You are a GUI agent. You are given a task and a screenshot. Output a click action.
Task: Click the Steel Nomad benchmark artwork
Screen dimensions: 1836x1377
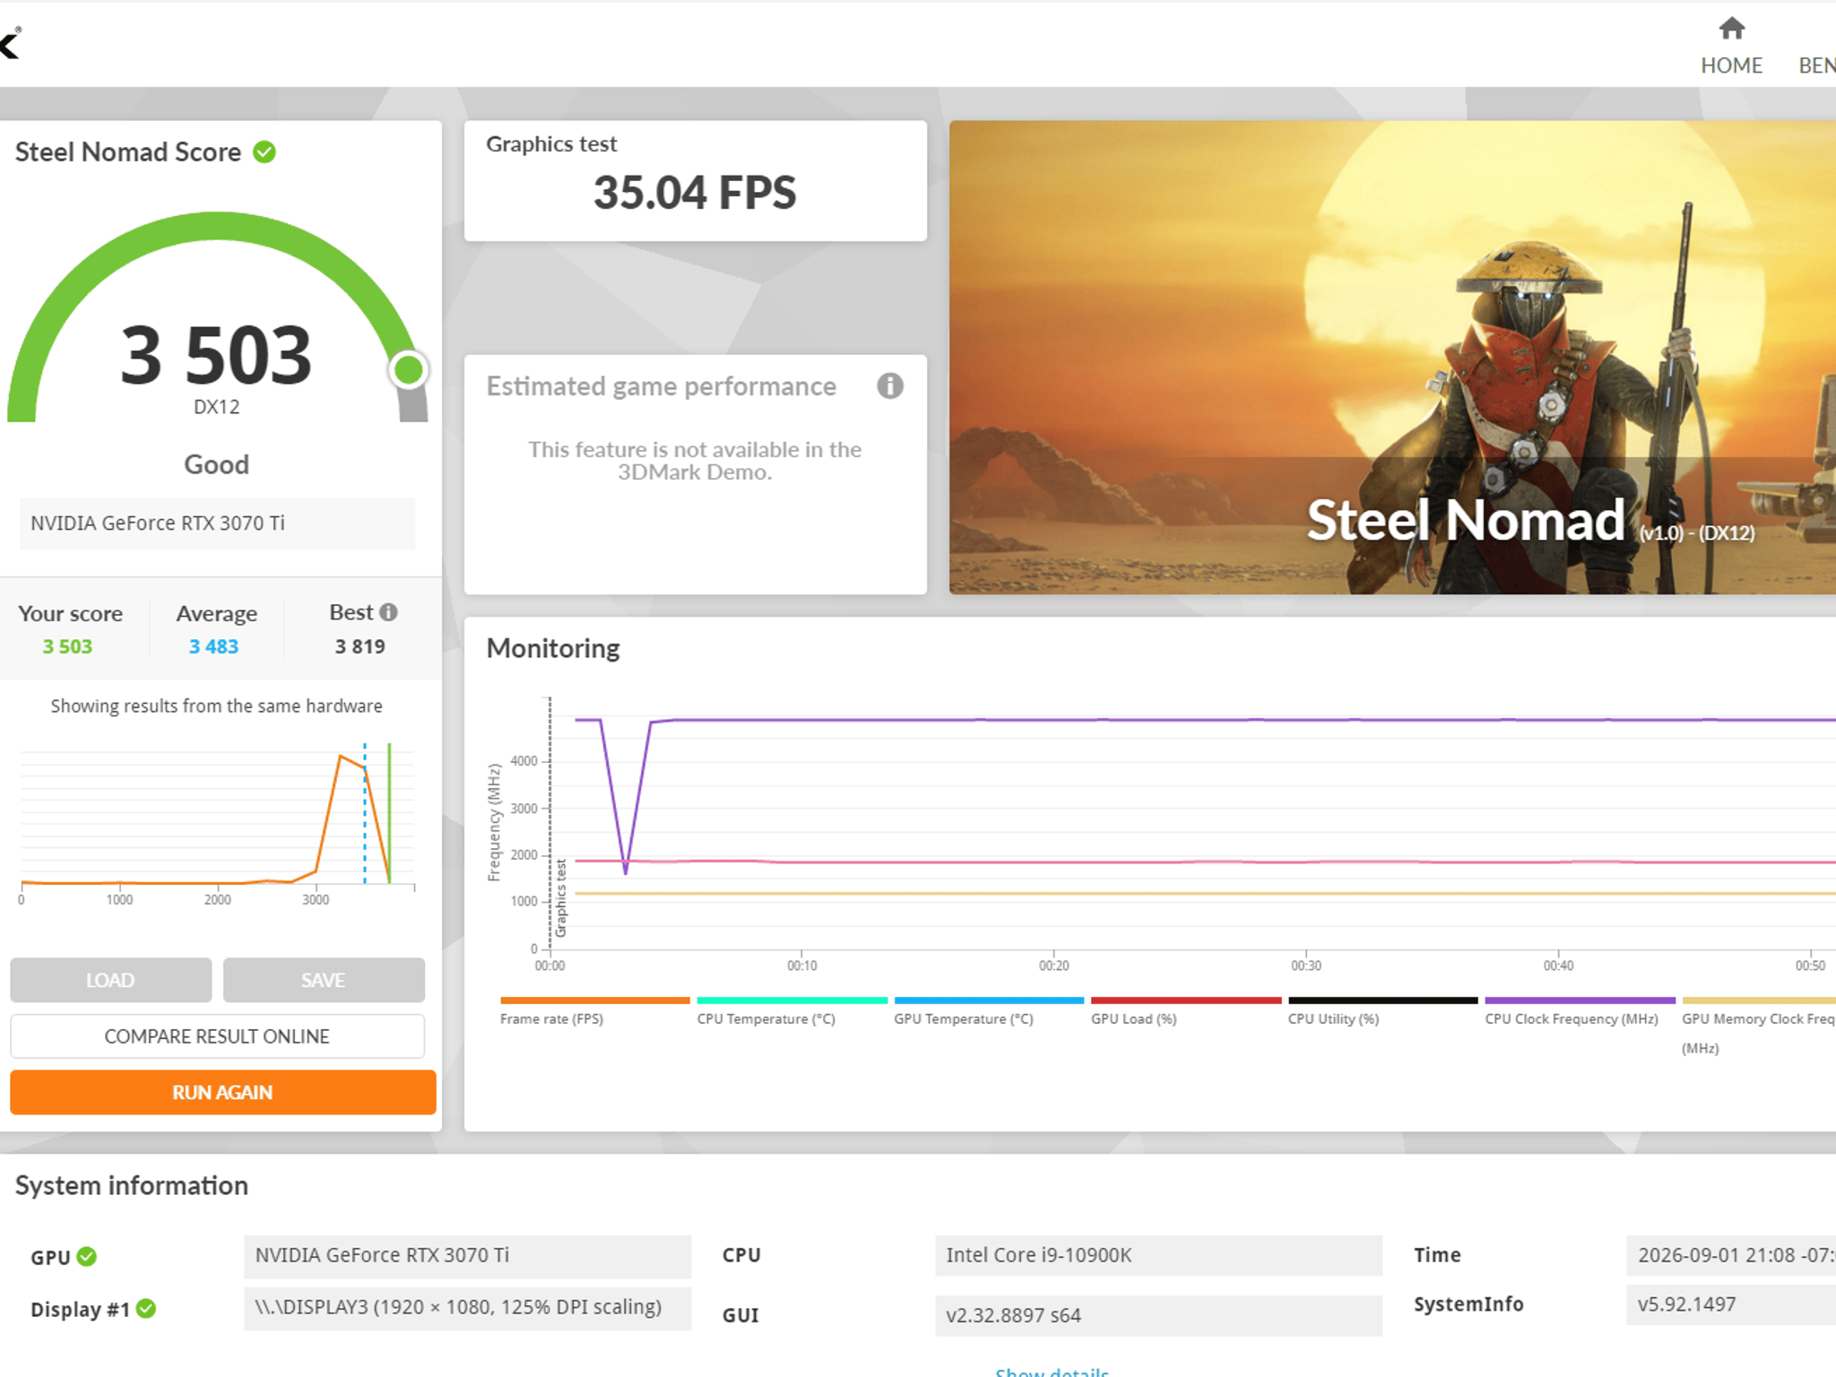click(x=1392, y=358)
